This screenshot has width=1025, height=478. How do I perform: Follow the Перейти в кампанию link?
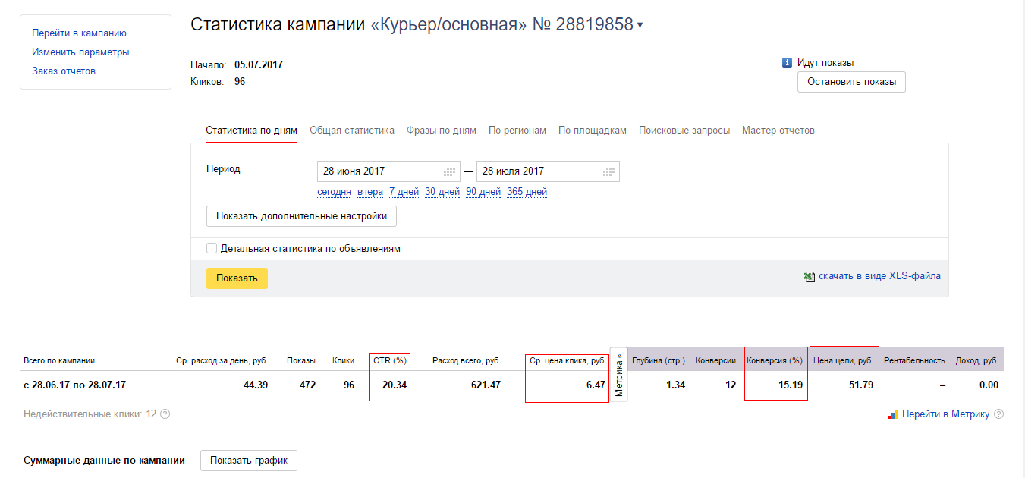79,33
